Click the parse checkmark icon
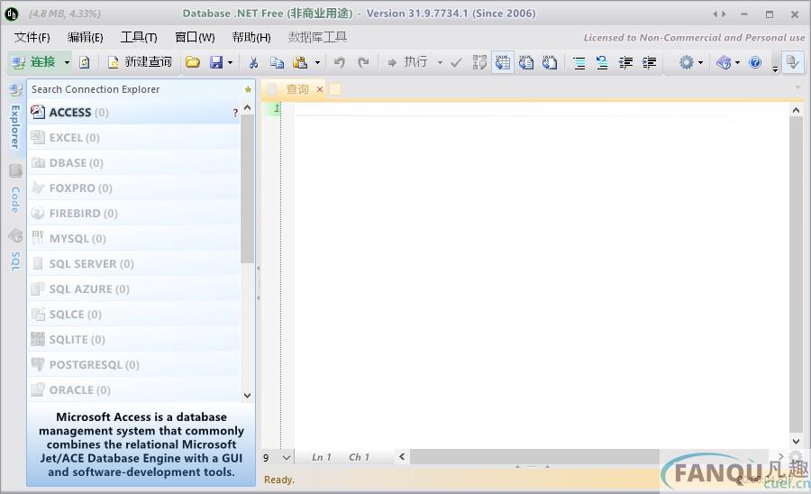Viewport: 811px width, 494px height. 456,62
